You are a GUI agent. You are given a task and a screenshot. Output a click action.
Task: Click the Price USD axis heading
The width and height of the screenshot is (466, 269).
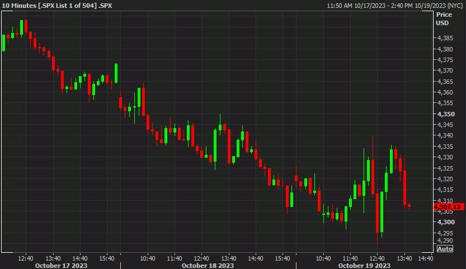444,18
